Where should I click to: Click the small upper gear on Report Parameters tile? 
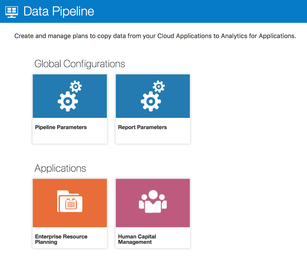click(159, 86)
